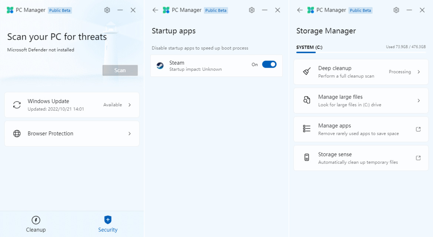The width and height of the screenshot is (433, 237).
Task: Click PC Manager logo in Startup apps window
Action: pyautogui.click(x=166, y=10)
